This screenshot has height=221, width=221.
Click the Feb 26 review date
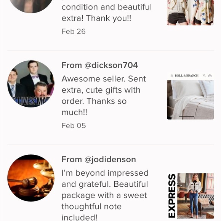click(x=74, y=31)
